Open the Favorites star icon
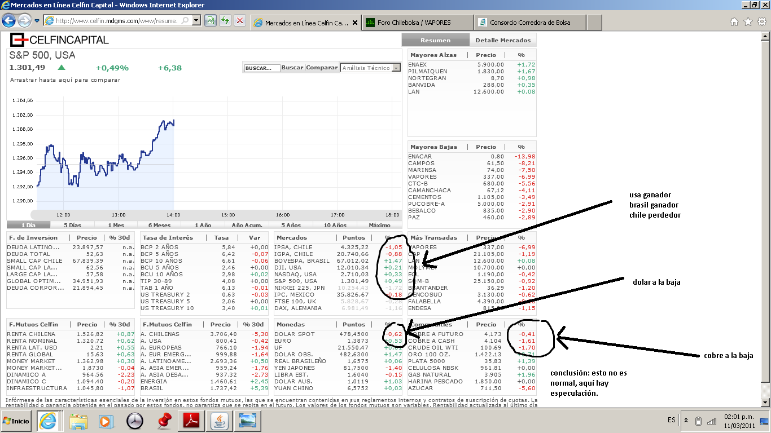This screenshot has width=771, height=433. pyautogui.click(x=748, y=22)
